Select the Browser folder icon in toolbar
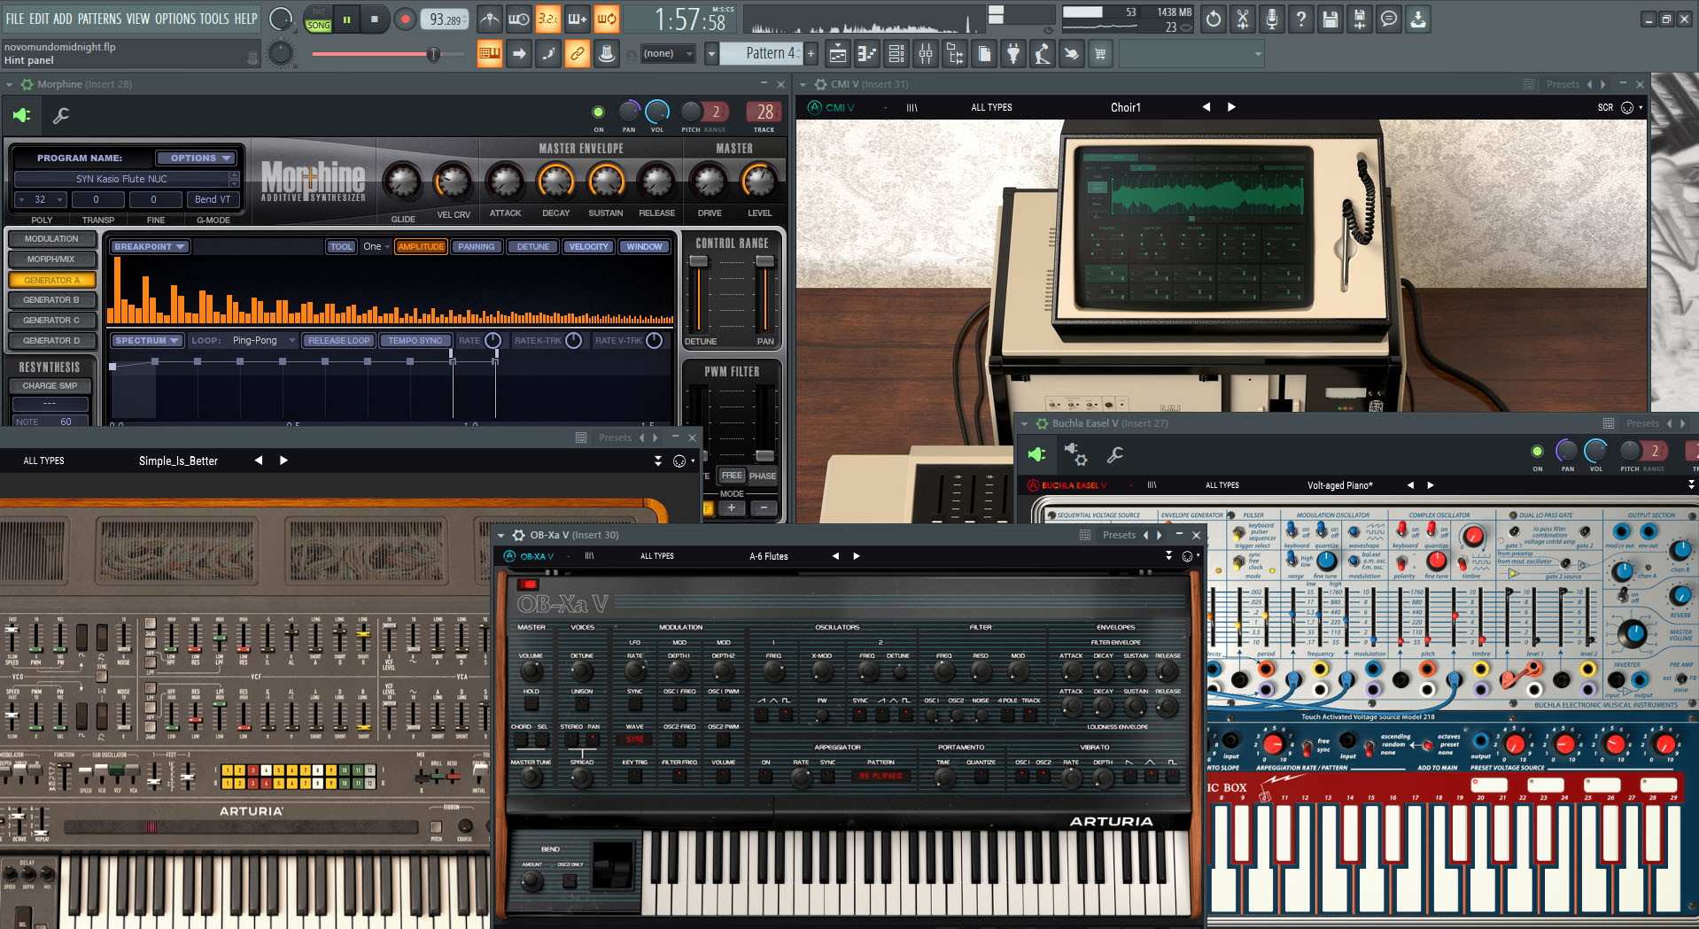Screen dimensions: 1699x929 click(x=955, y=54)
